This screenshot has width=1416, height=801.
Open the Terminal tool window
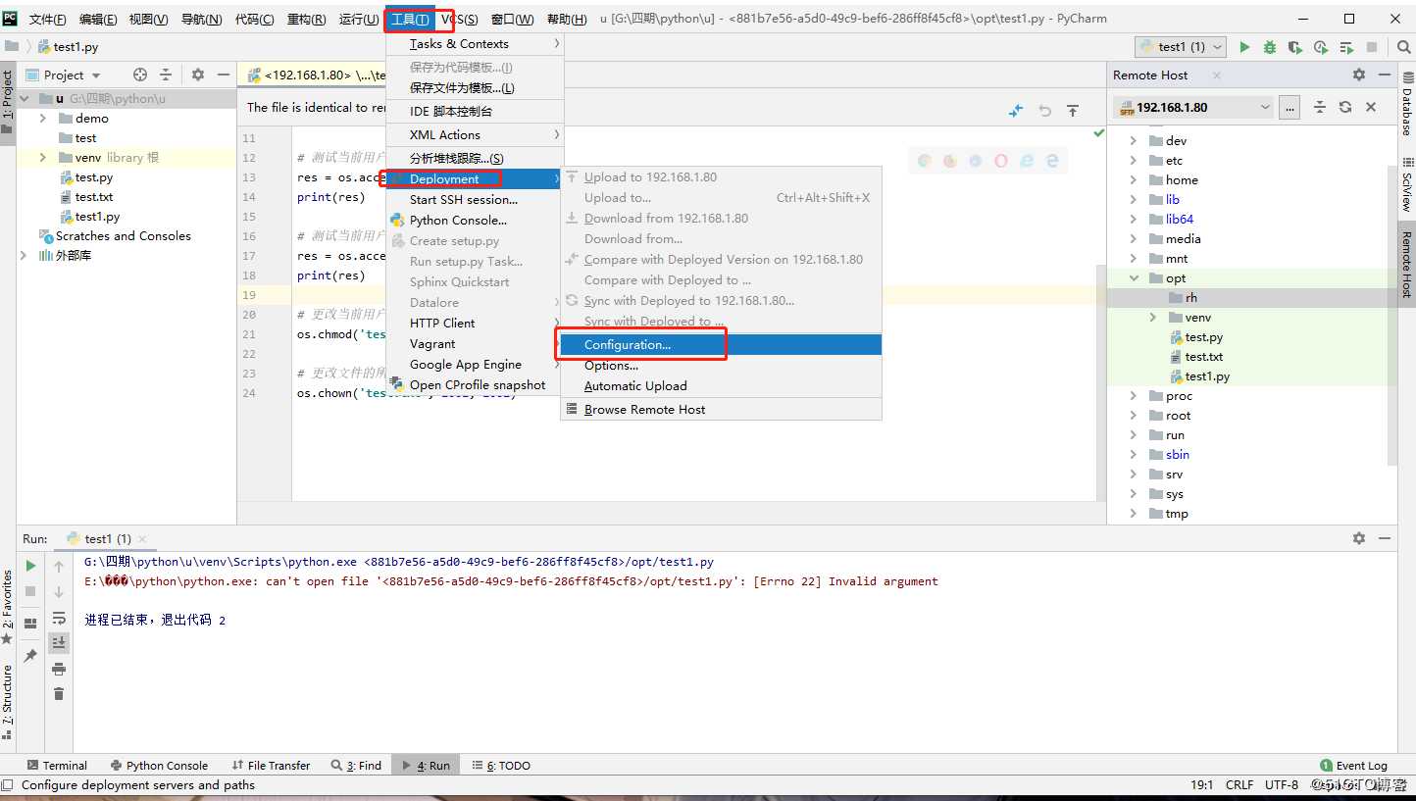click(57, 766)
